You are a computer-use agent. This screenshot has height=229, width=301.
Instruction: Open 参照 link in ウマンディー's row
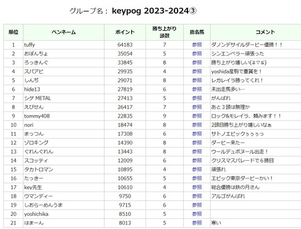pos(197,196)
